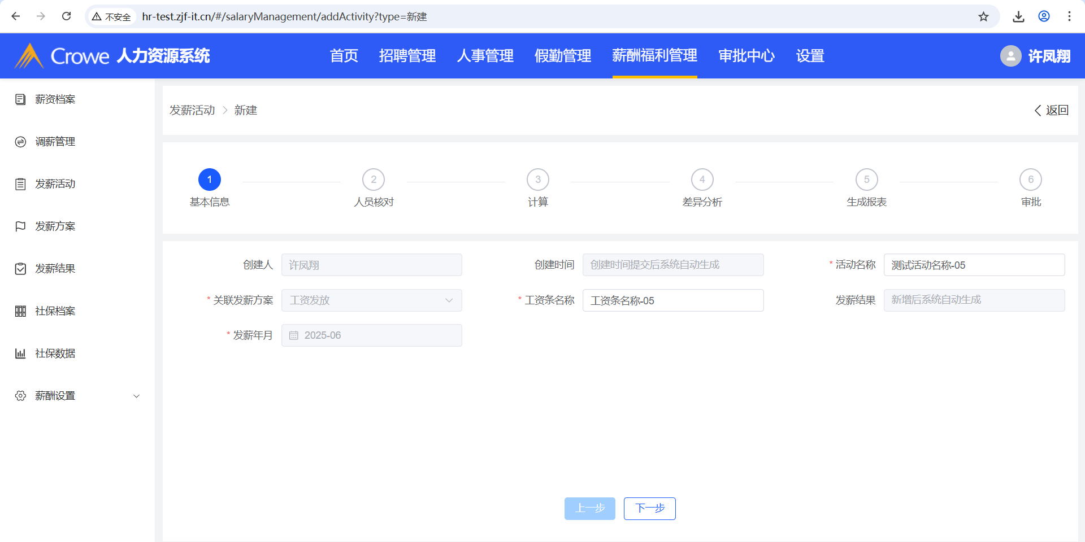This screenshot has width=1085, height=542.
Task: Click 返回 to go back
Action: (1051, 110)
